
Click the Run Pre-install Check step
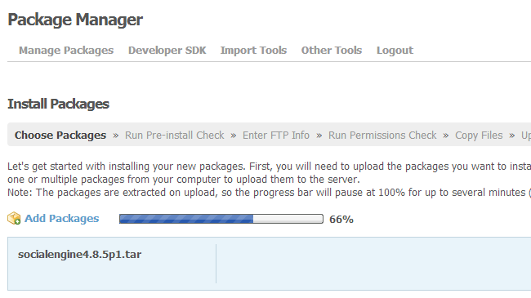pos(174,135)
